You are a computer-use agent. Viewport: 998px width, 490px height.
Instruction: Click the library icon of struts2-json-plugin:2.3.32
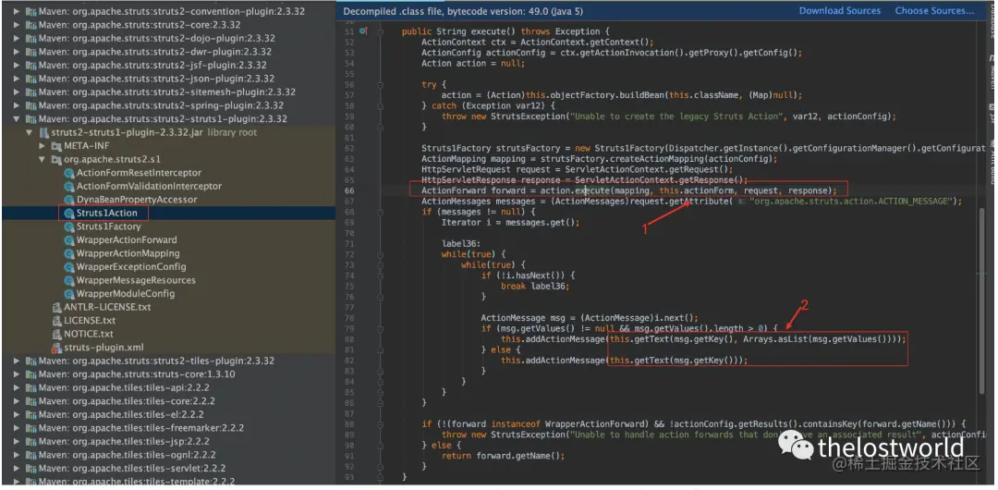[x=31, y=79]
